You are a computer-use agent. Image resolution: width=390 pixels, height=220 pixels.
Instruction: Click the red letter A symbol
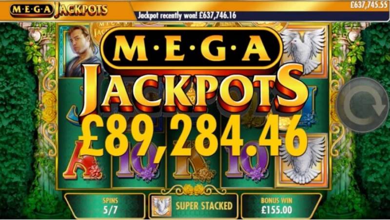pos(83,160)
